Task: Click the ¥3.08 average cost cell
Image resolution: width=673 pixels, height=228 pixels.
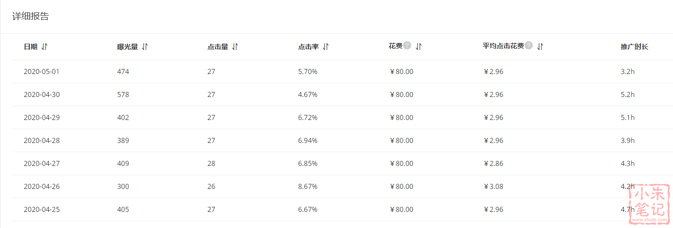Action: (493, 187)
